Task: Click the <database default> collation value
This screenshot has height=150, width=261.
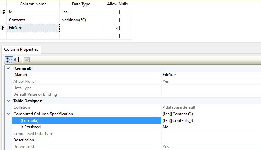Action: coord(180,107)
